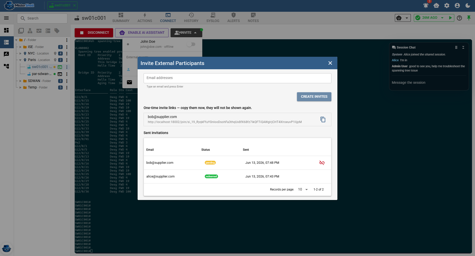Click DISCONNECT button
475x256 pixels.
(94, 33)
